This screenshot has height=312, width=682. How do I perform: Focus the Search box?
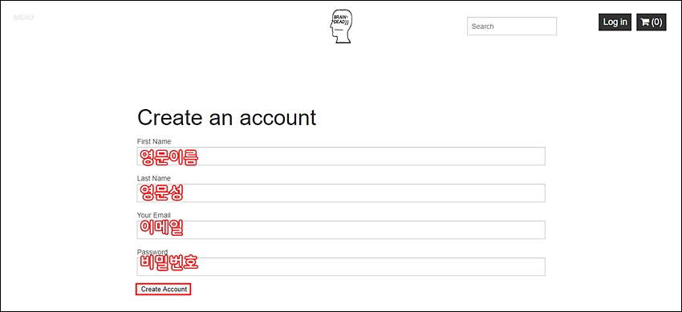[512, 26]
